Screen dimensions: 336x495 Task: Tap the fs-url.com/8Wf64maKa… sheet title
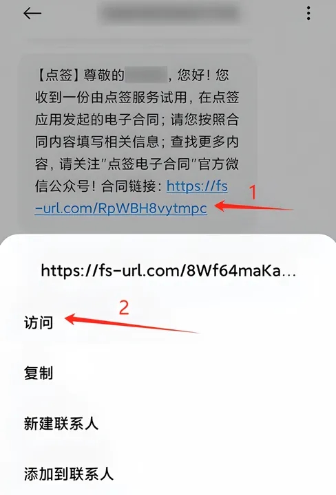point(169,271)
